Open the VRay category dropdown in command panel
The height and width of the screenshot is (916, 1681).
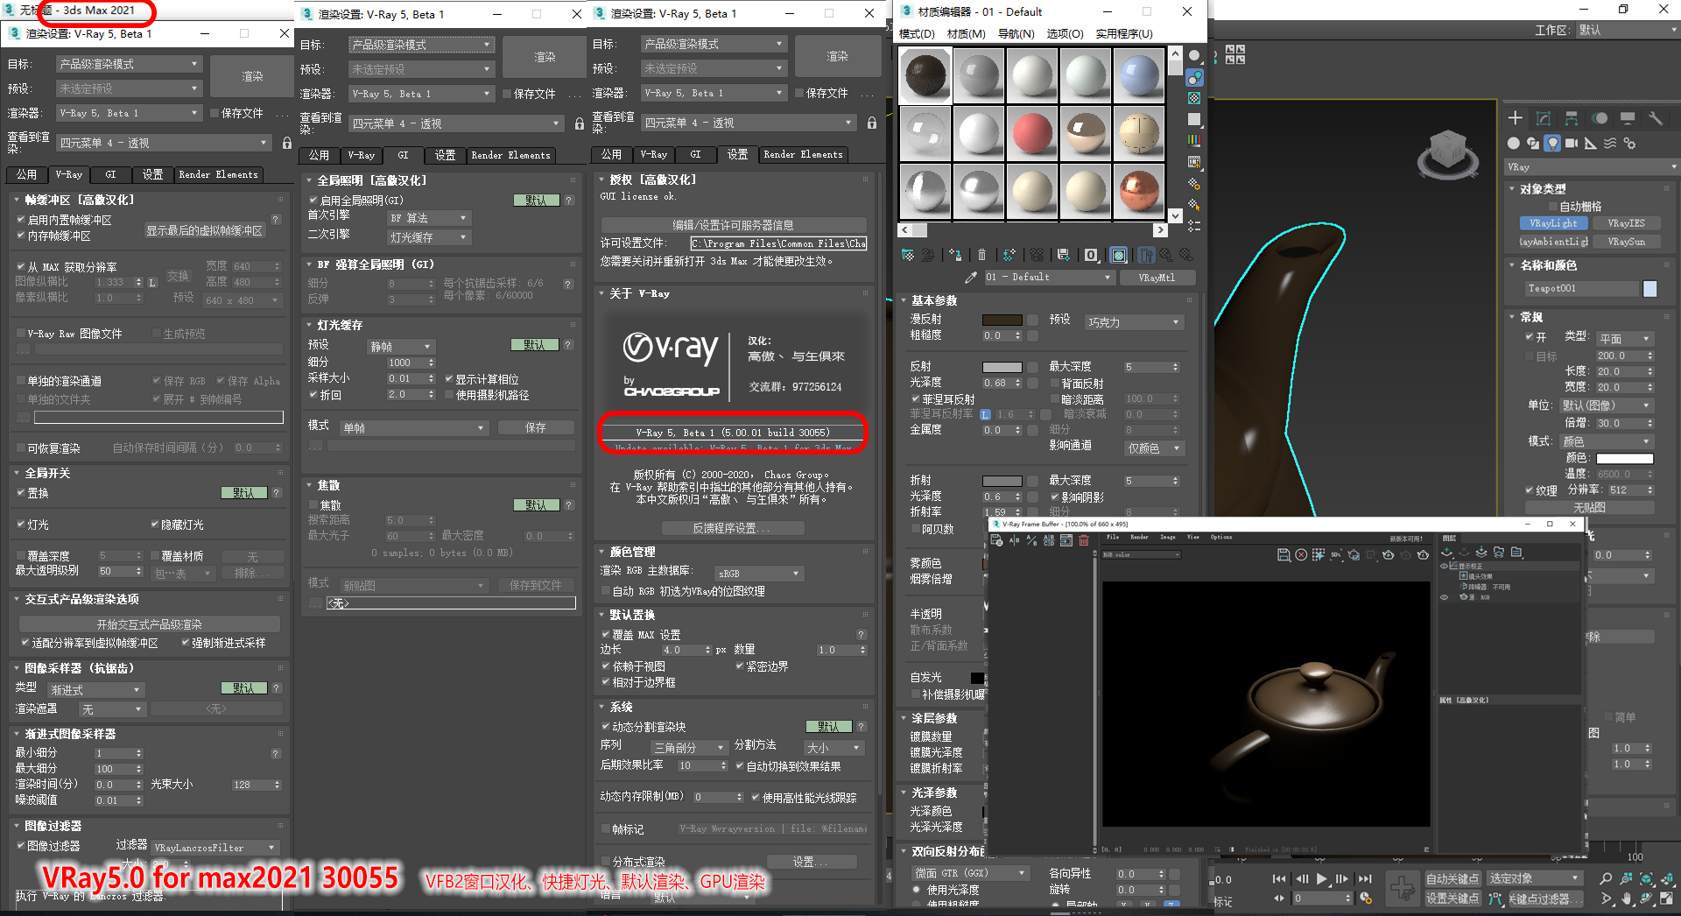pyautogui.click(x=1591, y=166)
